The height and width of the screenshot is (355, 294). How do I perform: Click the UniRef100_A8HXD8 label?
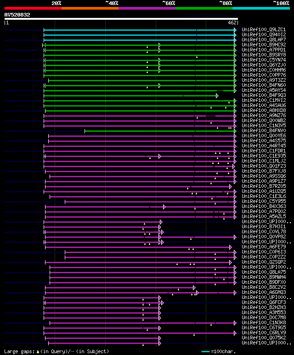264,111
